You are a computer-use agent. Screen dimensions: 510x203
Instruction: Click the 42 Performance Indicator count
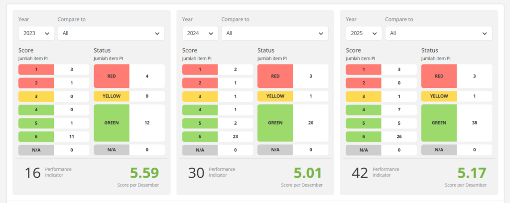[360, 173]
